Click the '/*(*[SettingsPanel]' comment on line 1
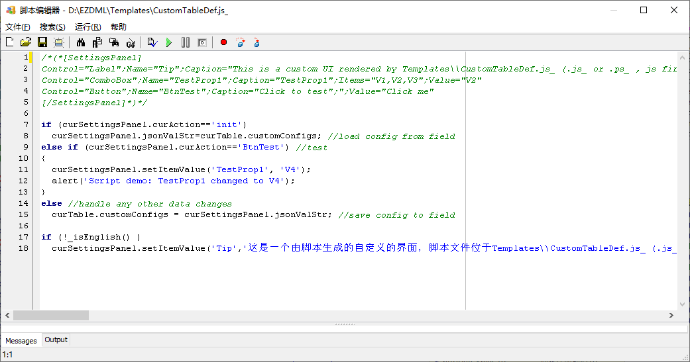 (91, 58)
